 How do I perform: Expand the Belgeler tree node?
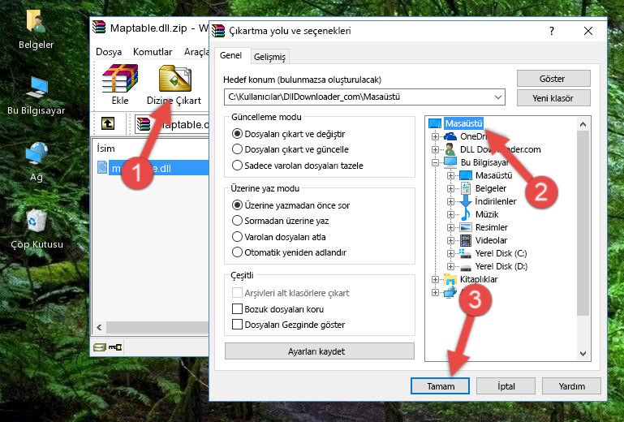(x=450, y=188)
